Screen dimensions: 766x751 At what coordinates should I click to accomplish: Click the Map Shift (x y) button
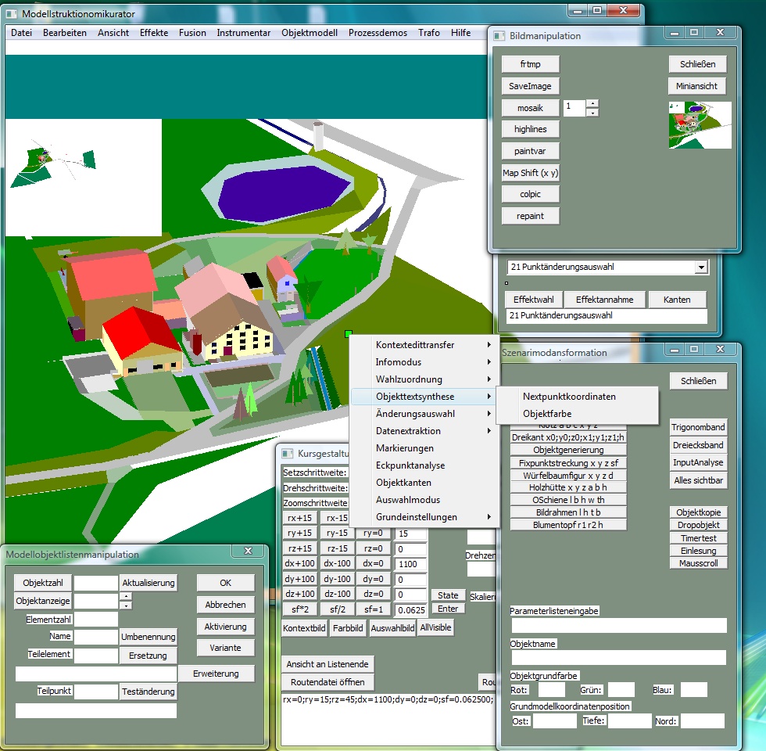531,173
